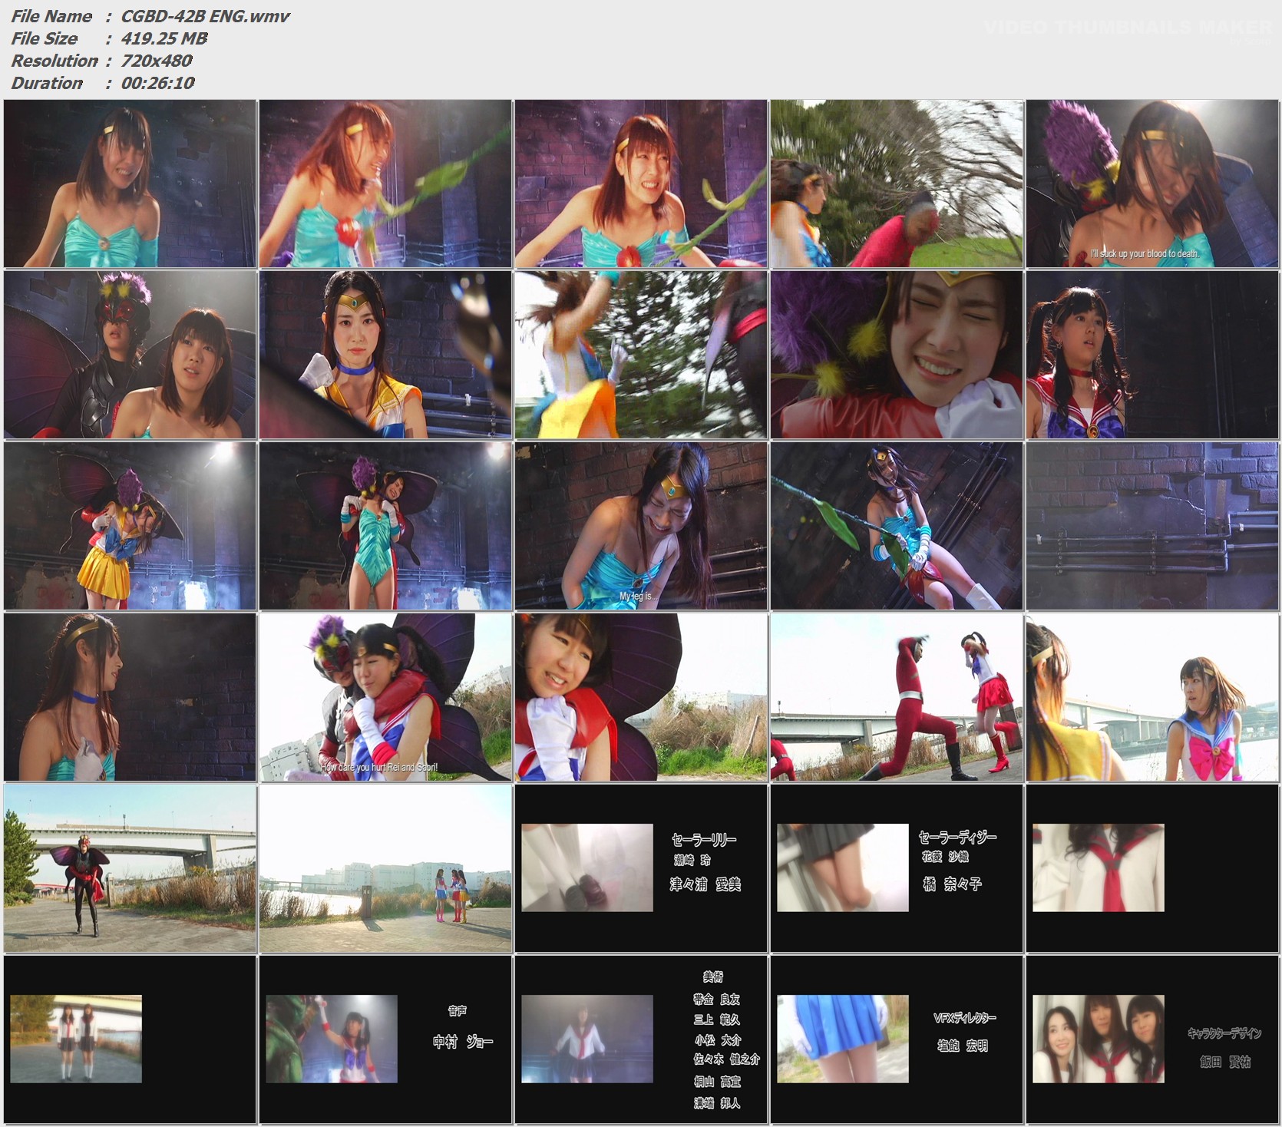Open frame of villain holding turquoise leotard heroine
The height and width of the screenshot is (1127, 1282).
pos(385,526)
